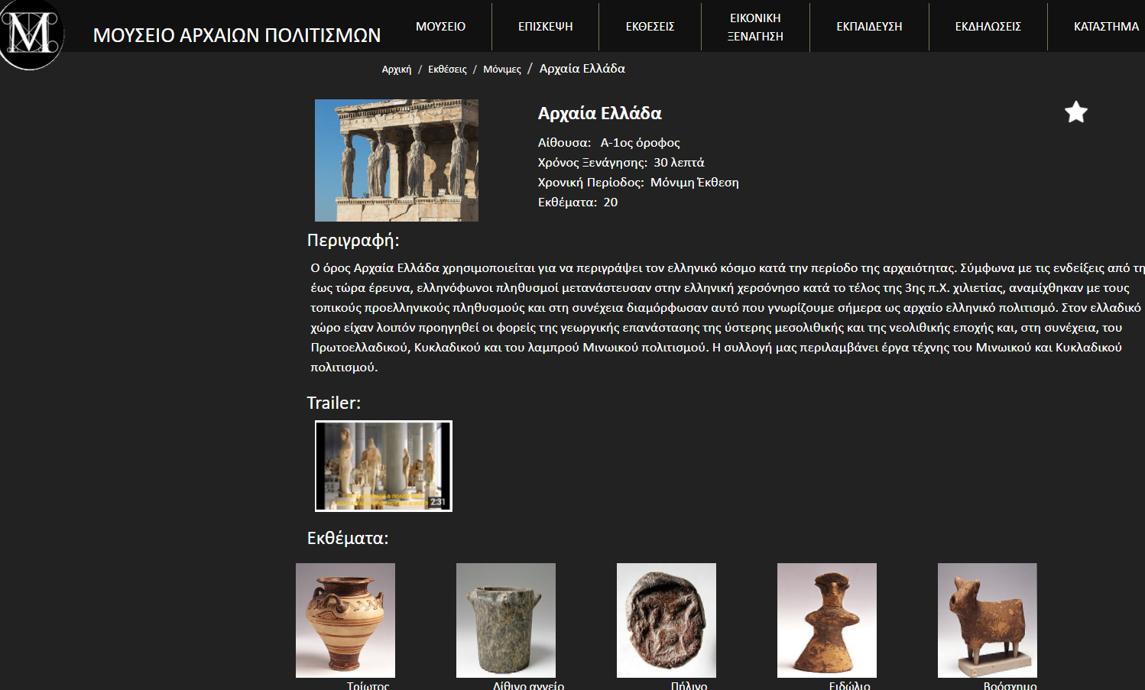Expand the ΕΚΠΑΙΔΕΥΣΗ navigation menu

click(869, 27)
